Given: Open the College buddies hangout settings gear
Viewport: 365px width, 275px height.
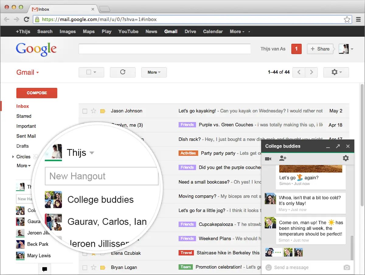Looking at the screenshot, I should pyautogui.click(x=346, y=158).
